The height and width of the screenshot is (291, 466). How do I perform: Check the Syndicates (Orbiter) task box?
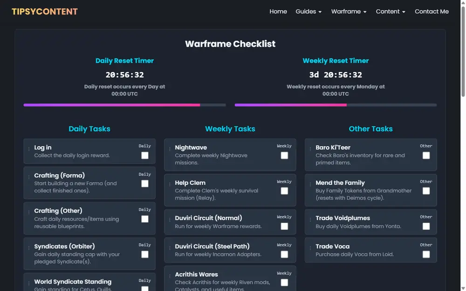145,255
